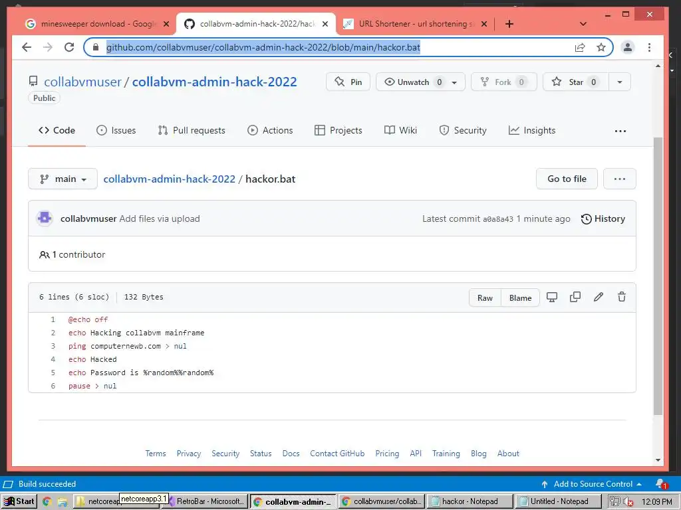Open tab search chevron in title bar
681x510 pixels.
[x=583, y=24]
